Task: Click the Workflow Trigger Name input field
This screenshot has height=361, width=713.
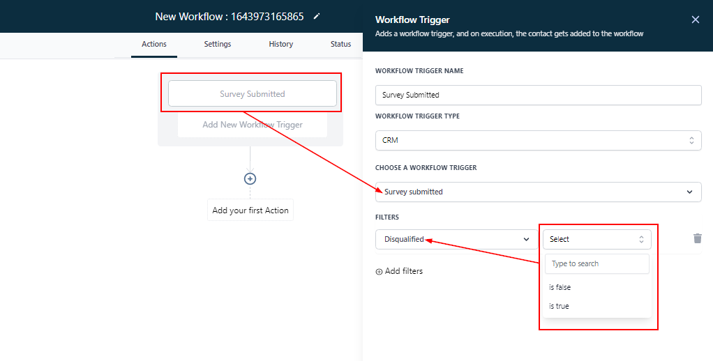Action: point(538,95)
